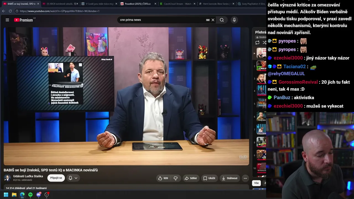The image size is (354, 199).
Task: Save the video with Uložit
Action: [209, 178]
